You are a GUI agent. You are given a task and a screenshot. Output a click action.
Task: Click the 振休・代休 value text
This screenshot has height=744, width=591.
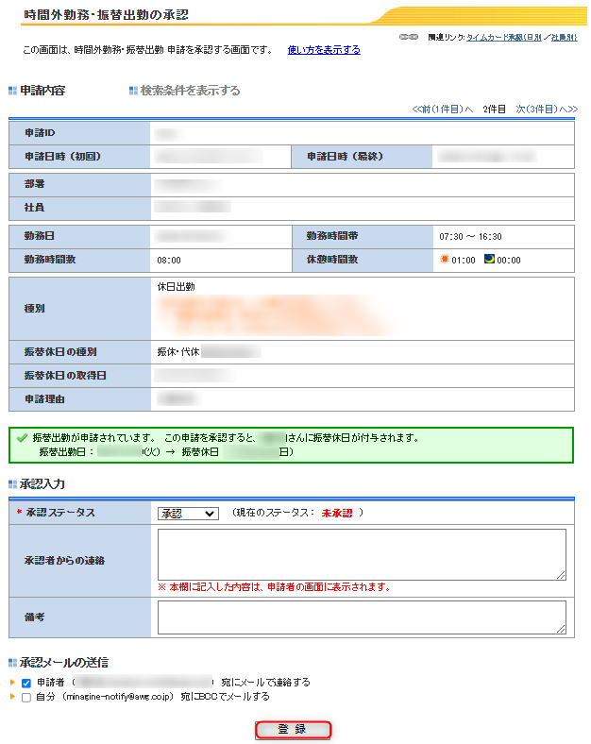tap(178, 351)
